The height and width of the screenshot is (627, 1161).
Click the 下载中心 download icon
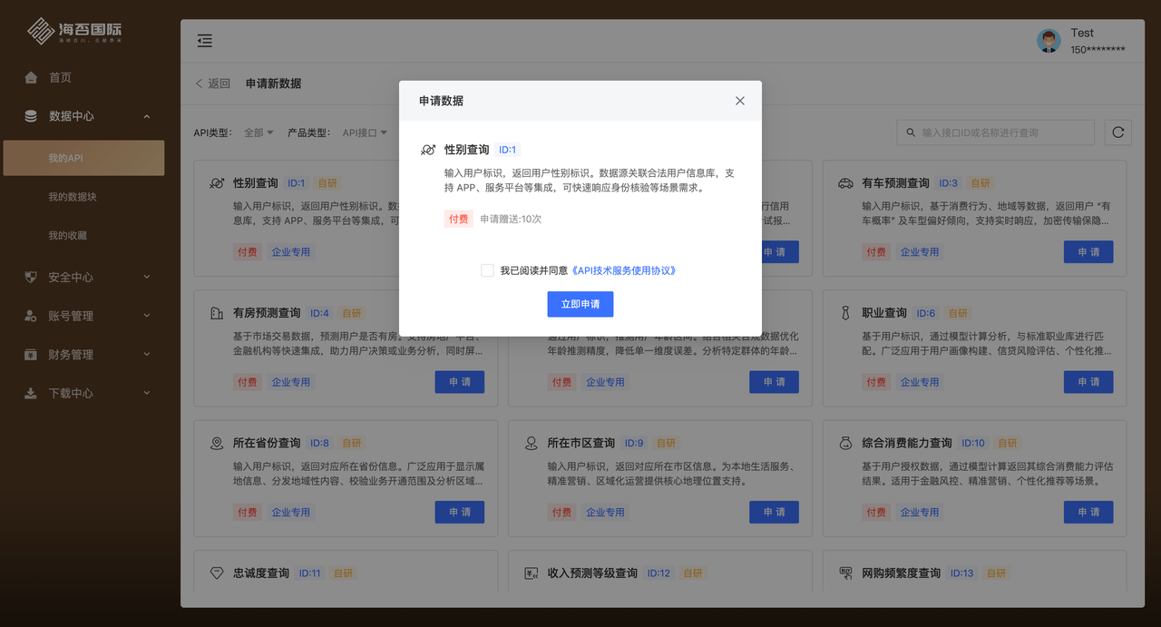[x=31, y=393]
